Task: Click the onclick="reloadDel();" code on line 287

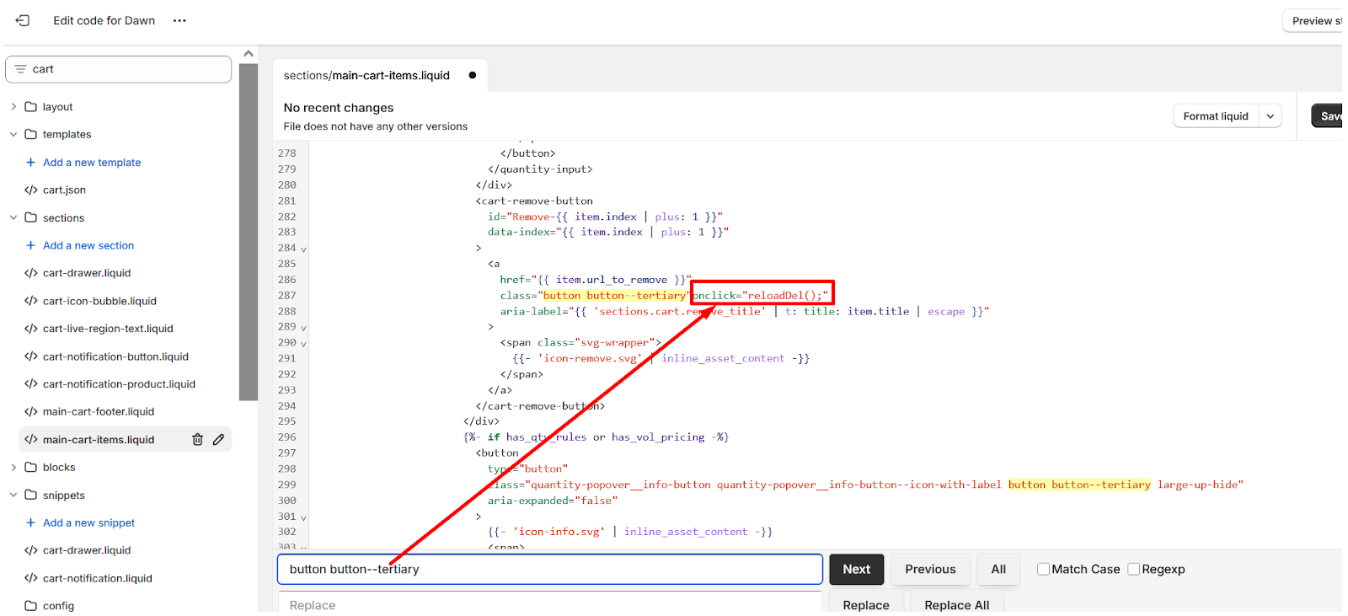Action: pos(761,295)
